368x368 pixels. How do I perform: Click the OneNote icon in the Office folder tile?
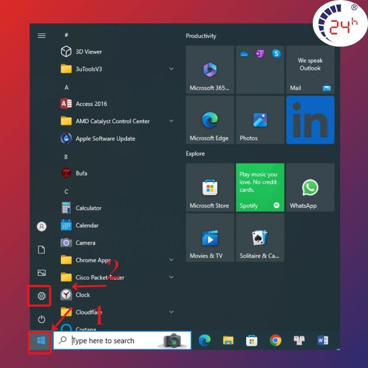(x=260, y=54)
